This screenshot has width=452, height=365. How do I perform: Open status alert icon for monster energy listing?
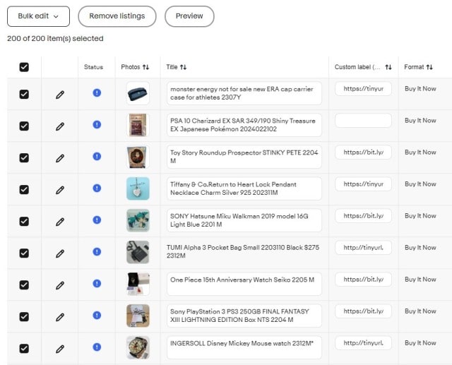97,93
